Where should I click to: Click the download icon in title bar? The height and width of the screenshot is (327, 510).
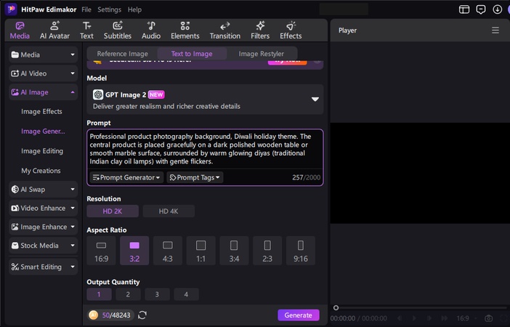(x=498, y=9)
